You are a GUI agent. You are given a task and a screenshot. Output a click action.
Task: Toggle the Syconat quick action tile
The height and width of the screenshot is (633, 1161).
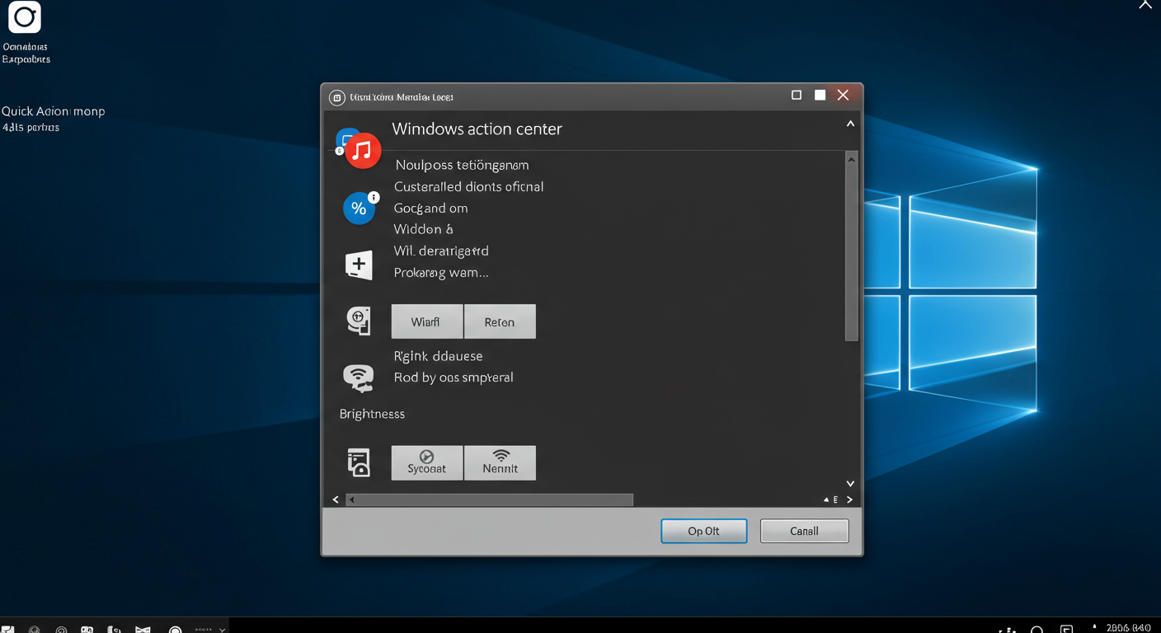[427, 462]
